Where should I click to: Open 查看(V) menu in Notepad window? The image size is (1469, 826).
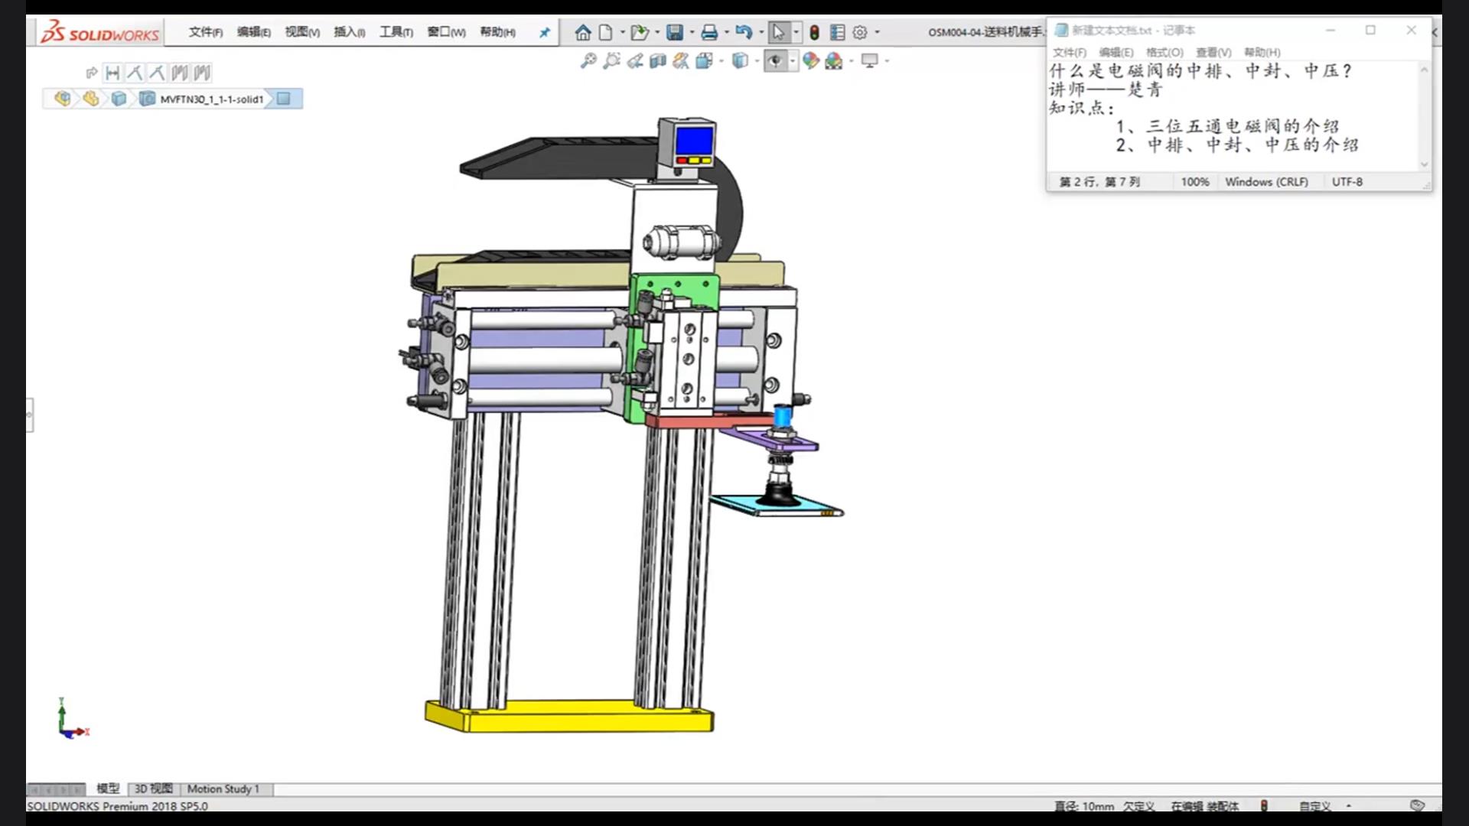click(x=1213, y=52)
